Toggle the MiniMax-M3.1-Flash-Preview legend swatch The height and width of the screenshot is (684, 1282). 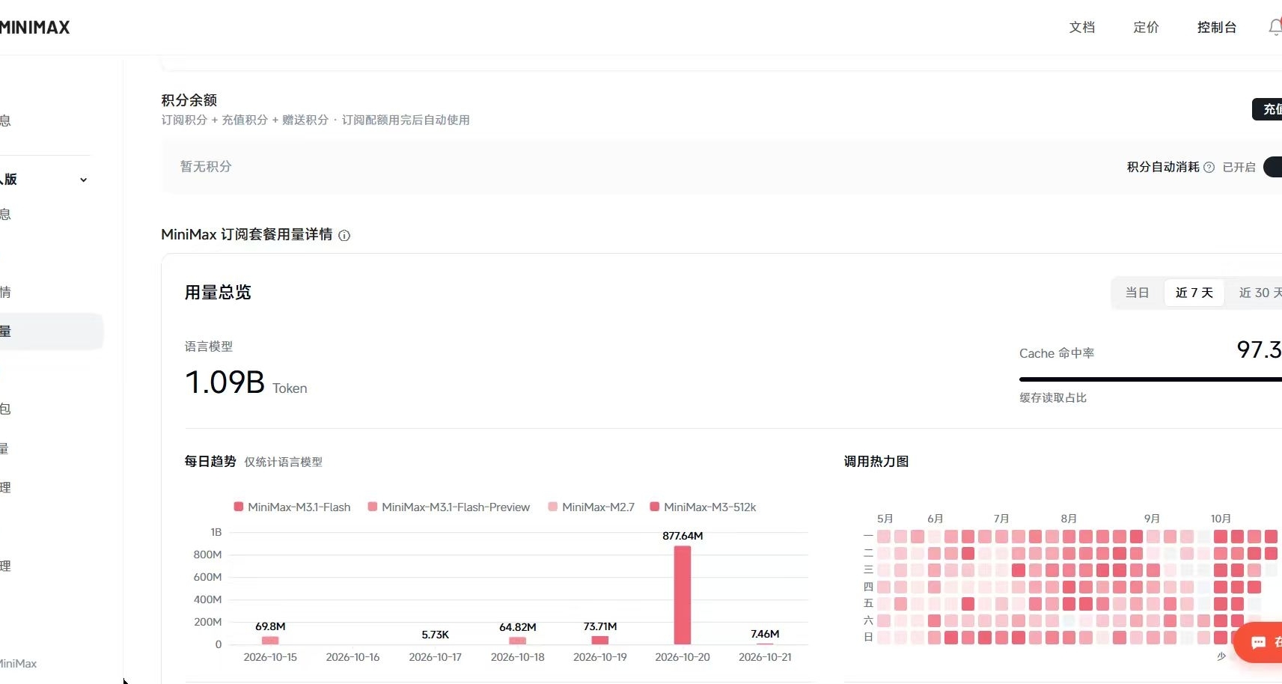[373, 507]
